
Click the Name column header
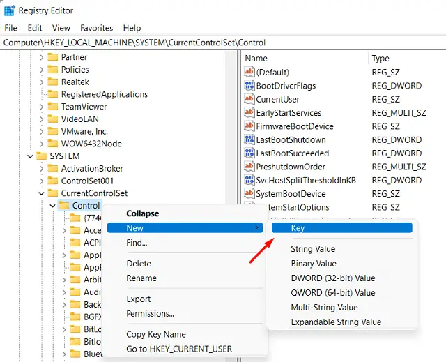[256, 59]
